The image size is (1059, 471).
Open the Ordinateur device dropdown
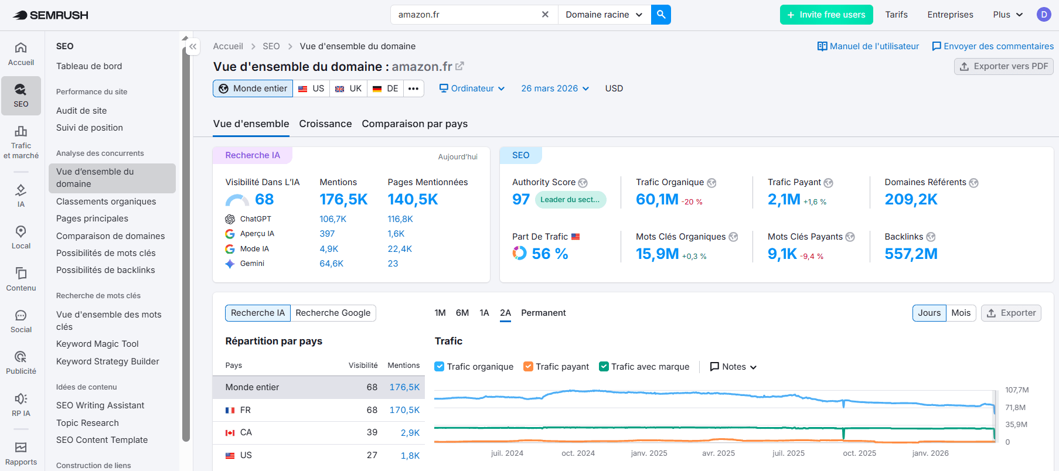[472, 88]
